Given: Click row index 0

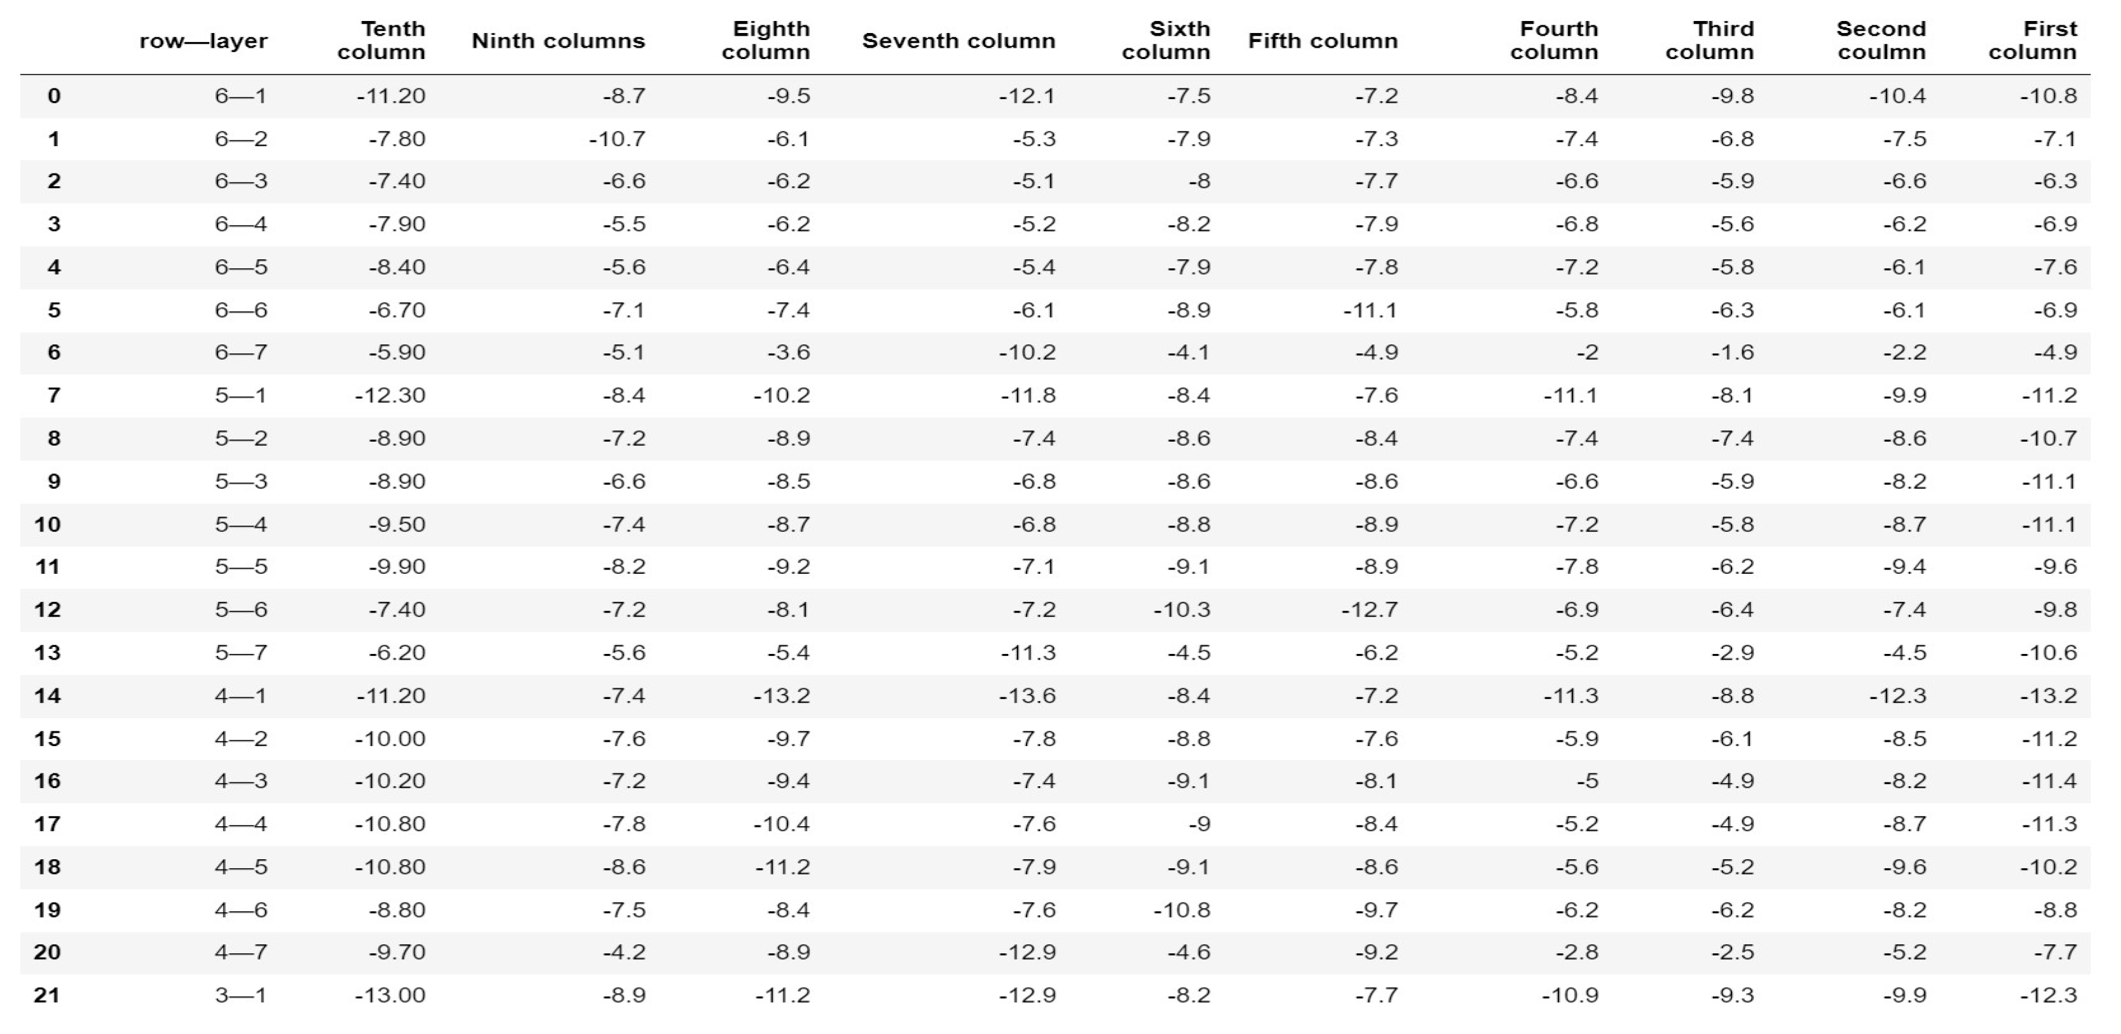Looking at the screenshot, I should pos(54,97).
